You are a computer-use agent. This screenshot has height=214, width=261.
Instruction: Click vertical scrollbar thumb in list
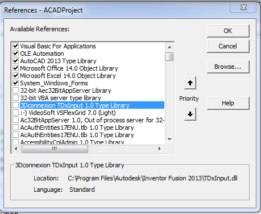pos(169,56)
